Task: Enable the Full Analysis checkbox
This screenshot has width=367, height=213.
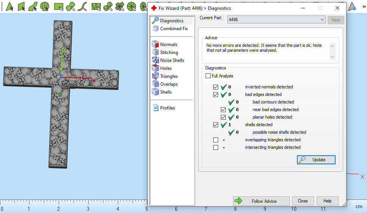Action: coord(208,76)
